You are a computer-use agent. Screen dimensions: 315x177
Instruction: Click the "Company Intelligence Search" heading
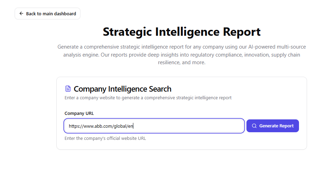[x=123, y=89]
